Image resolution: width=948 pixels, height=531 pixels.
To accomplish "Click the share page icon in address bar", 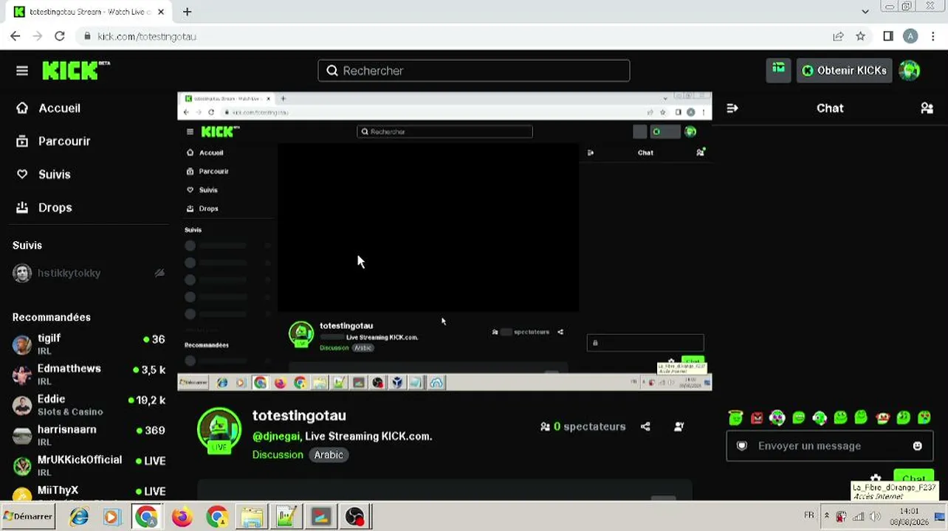I will pos(838,36).
